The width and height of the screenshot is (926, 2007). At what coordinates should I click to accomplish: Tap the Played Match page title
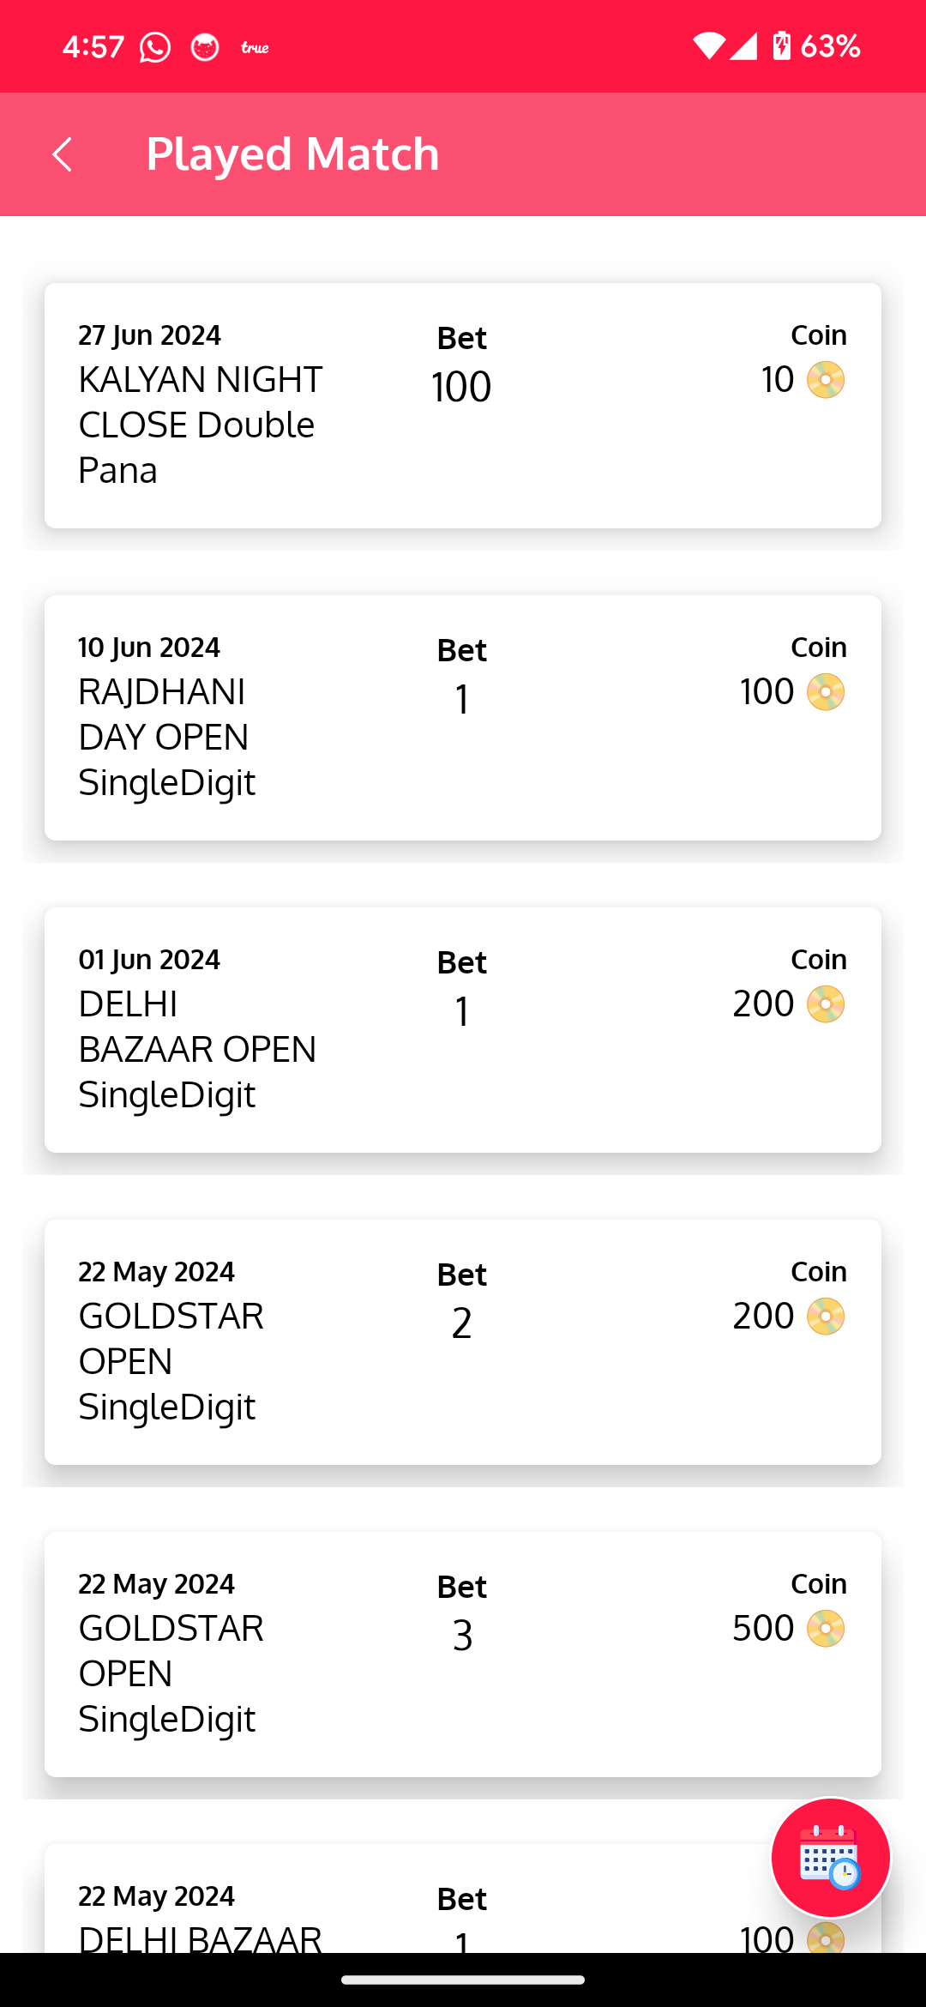point(292,154)
